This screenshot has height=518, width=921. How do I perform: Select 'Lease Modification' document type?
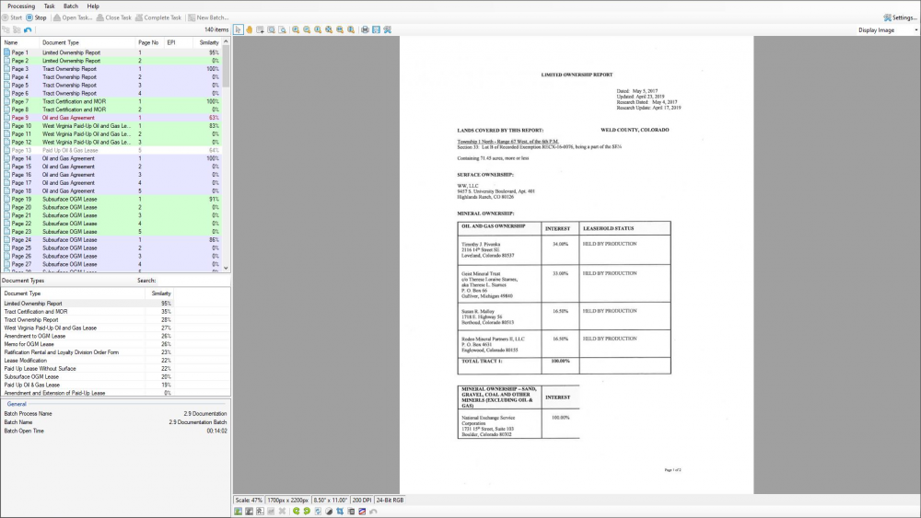click(x=87, y=360)
